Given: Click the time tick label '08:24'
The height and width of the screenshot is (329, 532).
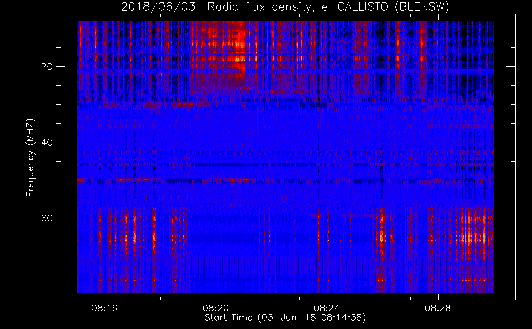Looking at the screenshot, I should (327, 308).
